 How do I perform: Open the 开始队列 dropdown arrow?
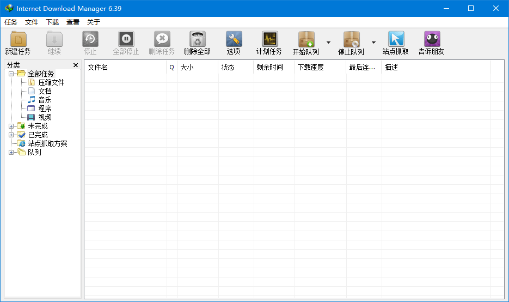coord(328,43)
